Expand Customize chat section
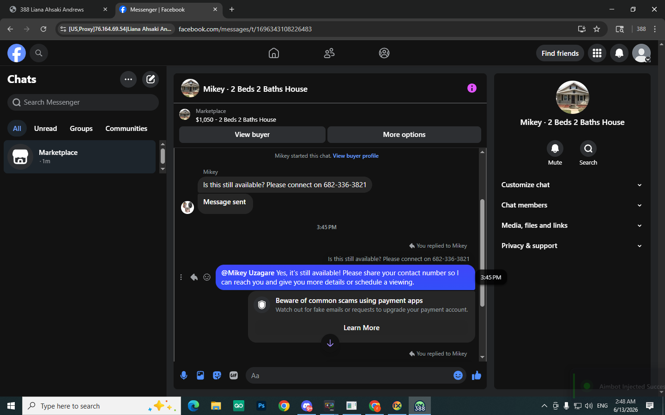The width and height of the screenshot is (665, 415). coord(572,185)
